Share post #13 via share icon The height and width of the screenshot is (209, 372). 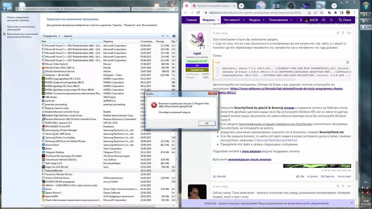click(x=338, y=33)
